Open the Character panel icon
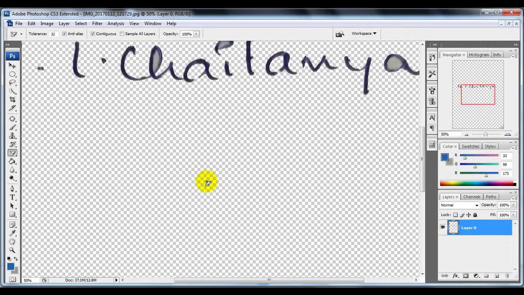Viewport: 524px width, 295px height. pyautogui.click(x=432, y=118)
